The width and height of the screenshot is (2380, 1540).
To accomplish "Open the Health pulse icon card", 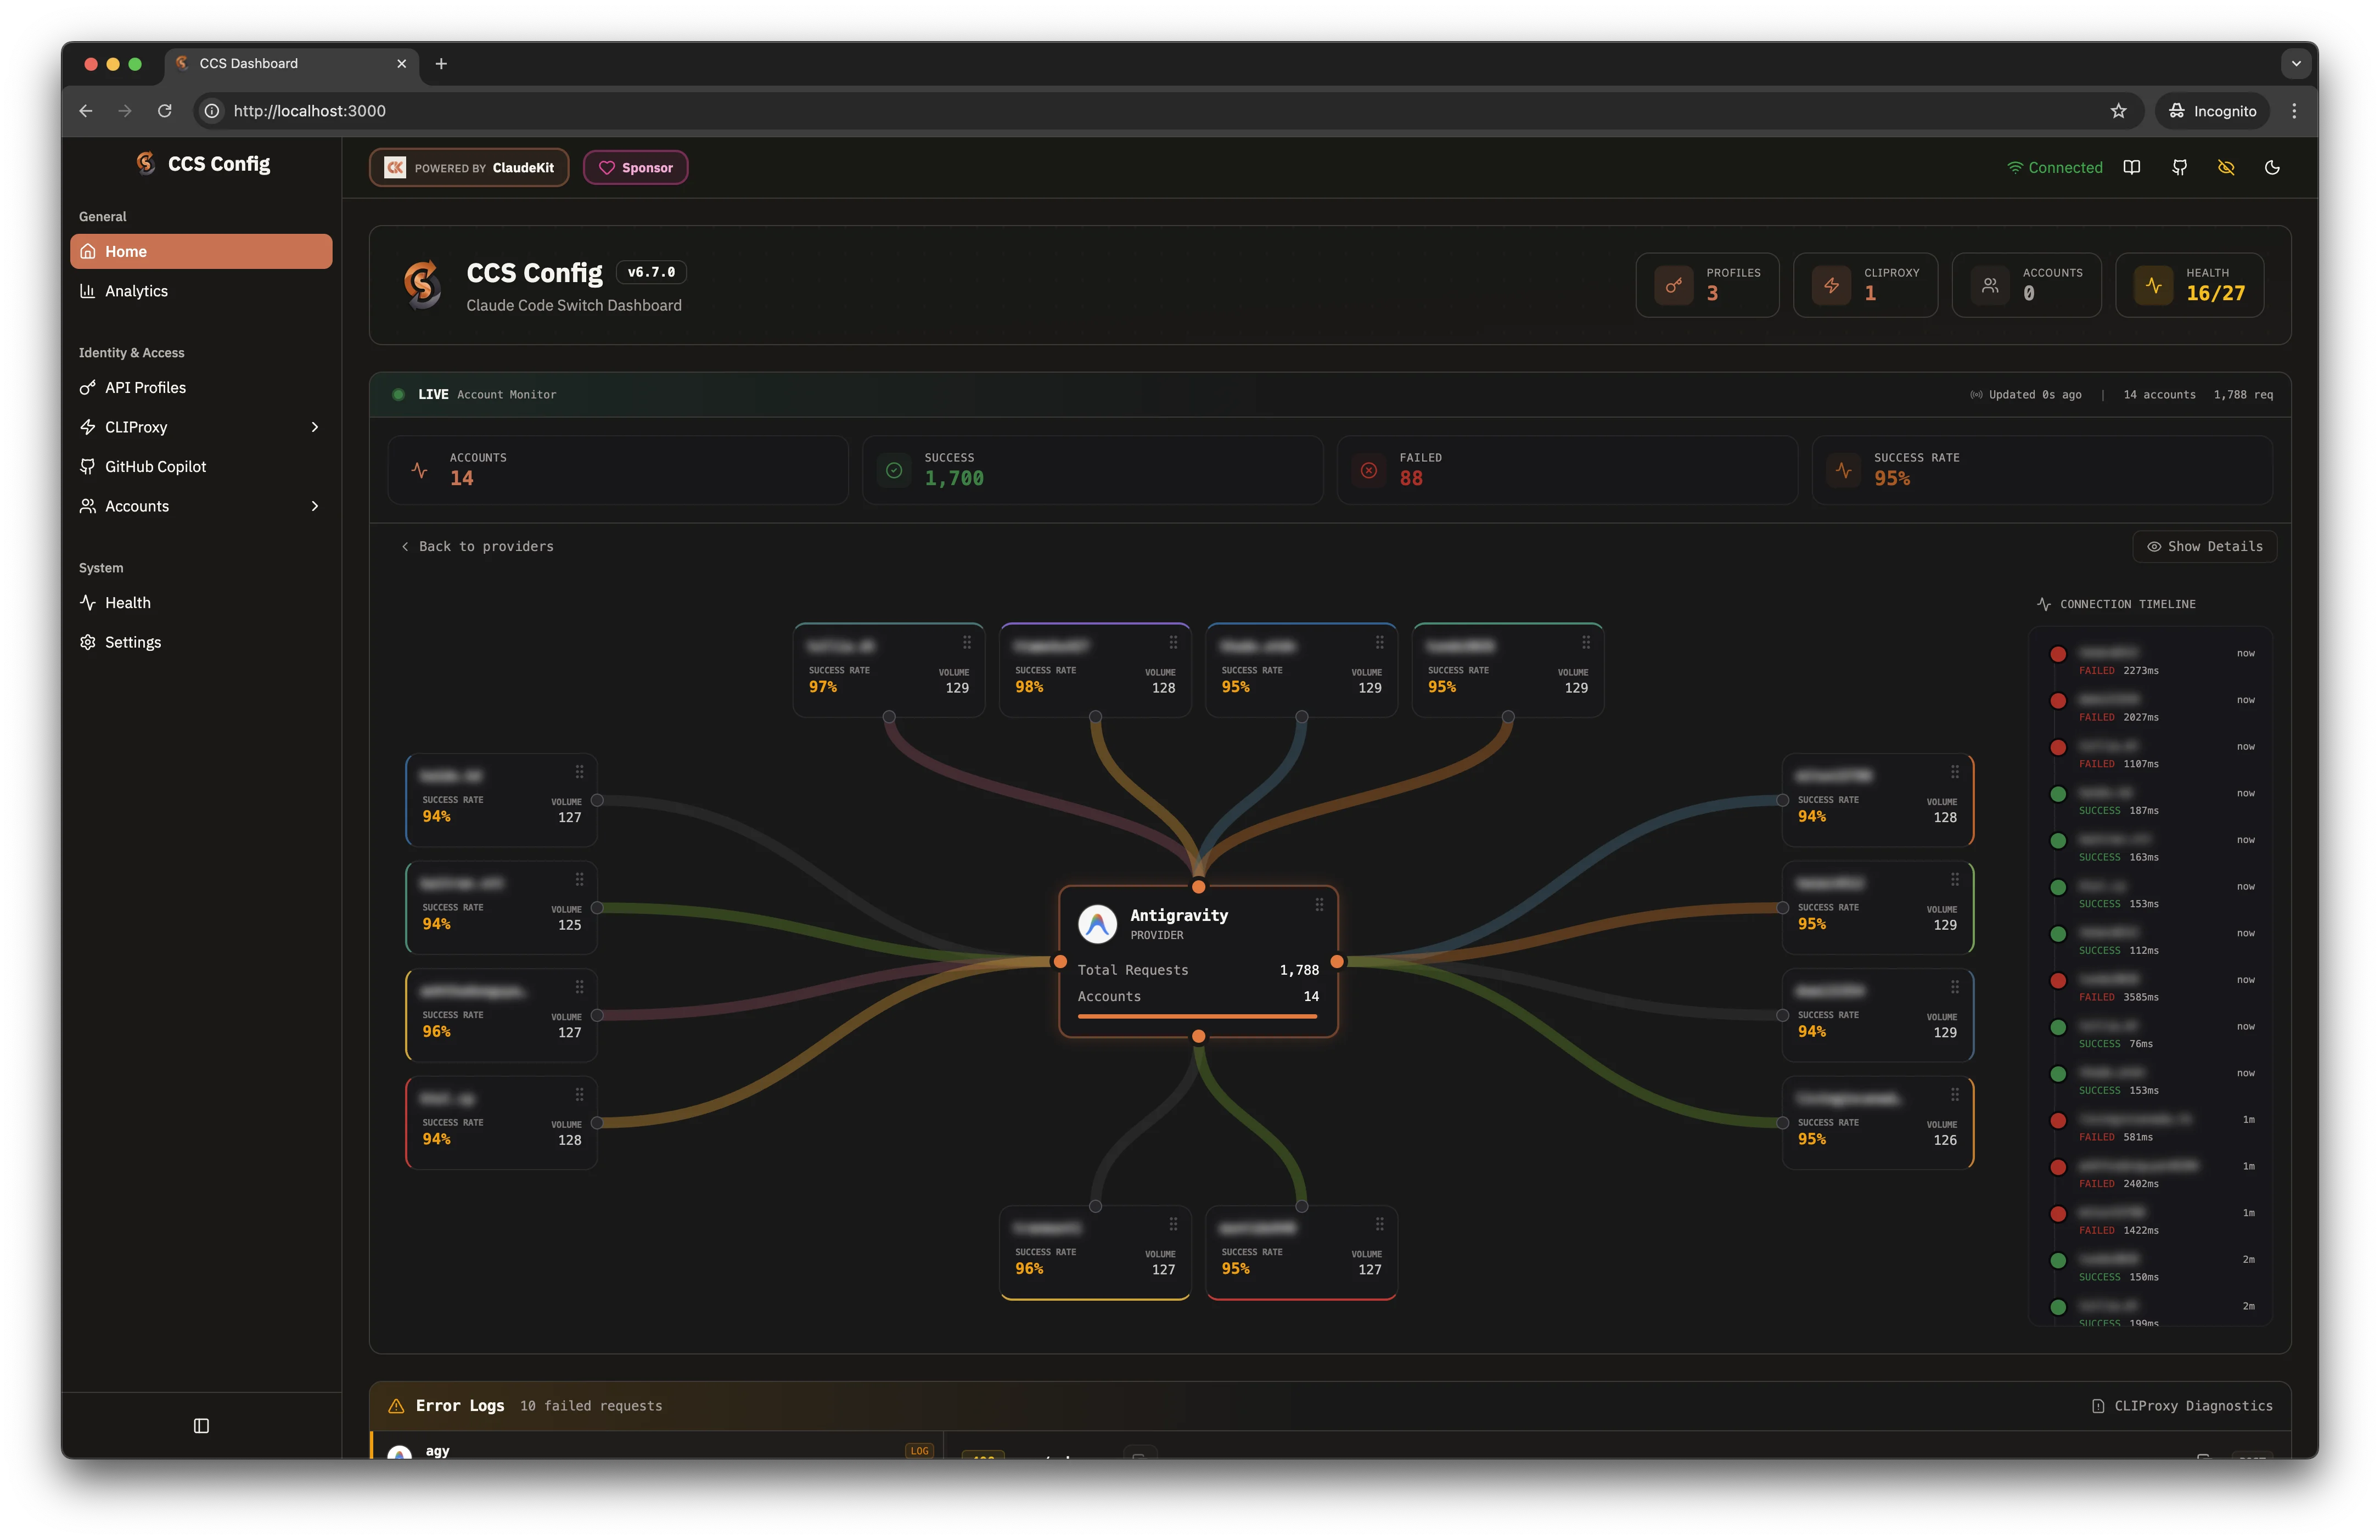I will pyautogui.click(x=2155, y=285).
